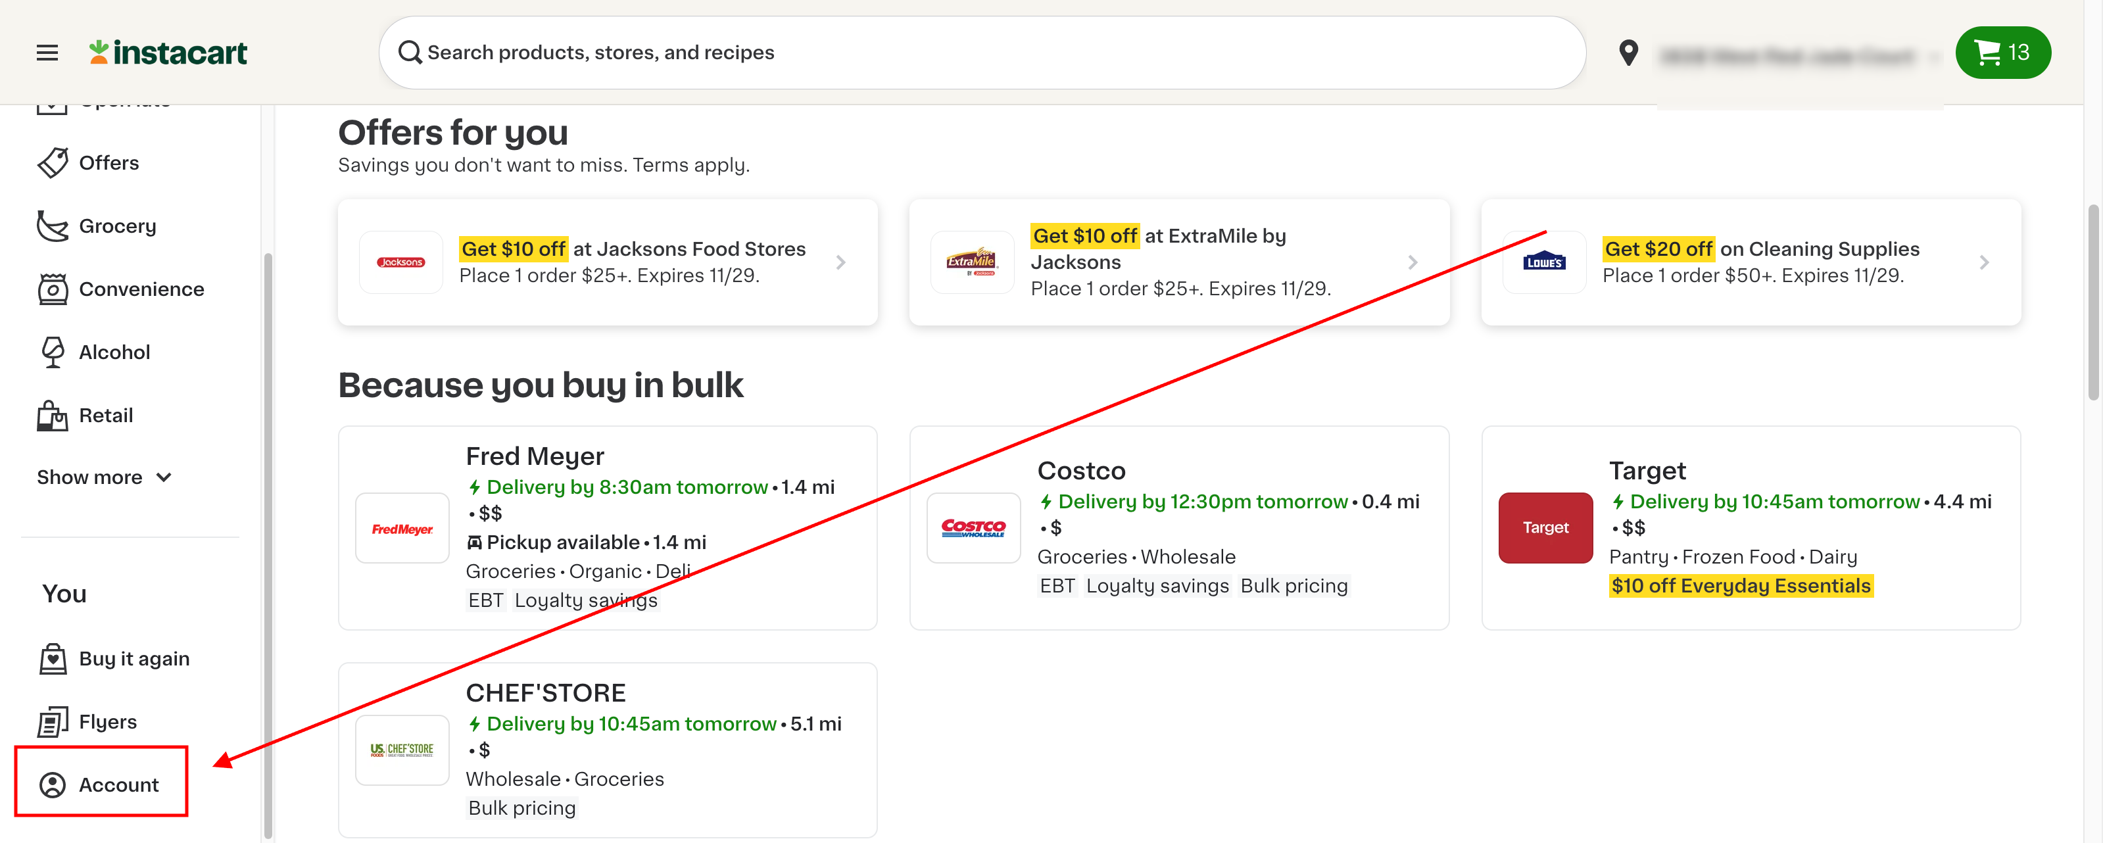Go to Alcohol category
Screen dimensions: 2103x843
click(114, 352)
